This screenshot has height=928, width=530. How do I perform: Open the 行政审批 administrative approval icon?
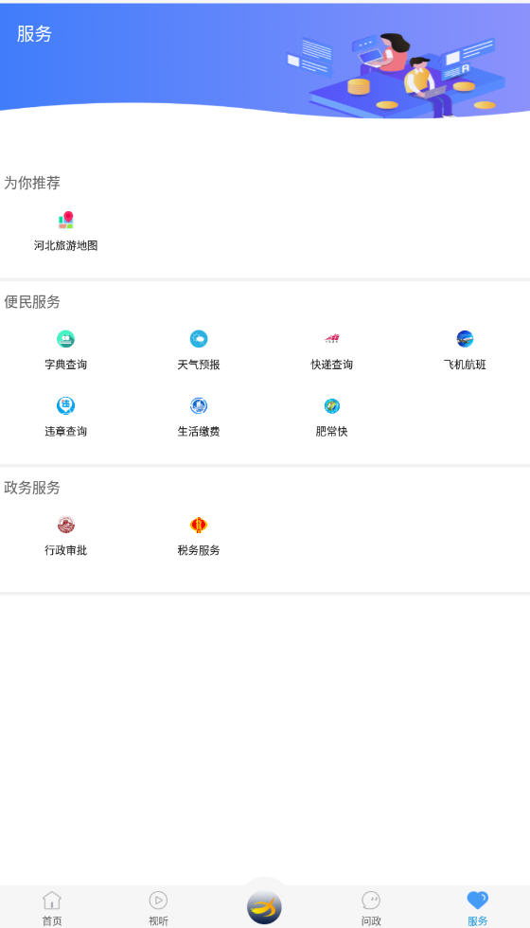coord(65,525)
